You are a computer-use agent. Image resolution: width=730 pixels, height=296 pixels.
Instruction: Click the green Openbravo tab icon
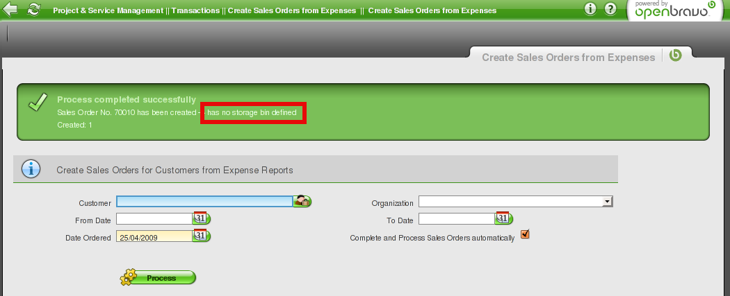(676, 55)
